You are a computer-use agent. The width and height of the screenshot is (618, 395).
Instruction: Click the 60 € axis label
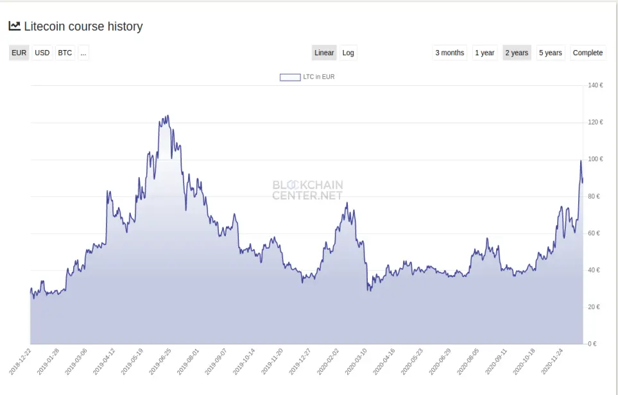[594, 233]
